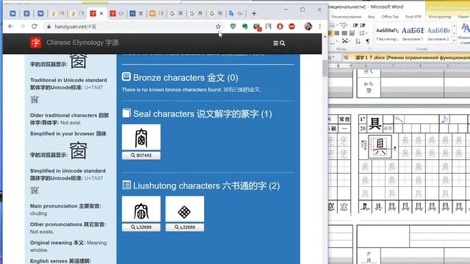The image size is (470, 264).
Task: Reload the hanziyuan page
Action: [x=35, y=26]
